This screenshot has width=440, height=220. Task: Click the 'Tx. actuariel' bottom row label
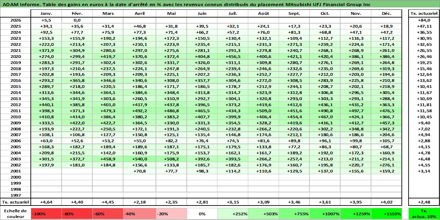click(16, 202)
